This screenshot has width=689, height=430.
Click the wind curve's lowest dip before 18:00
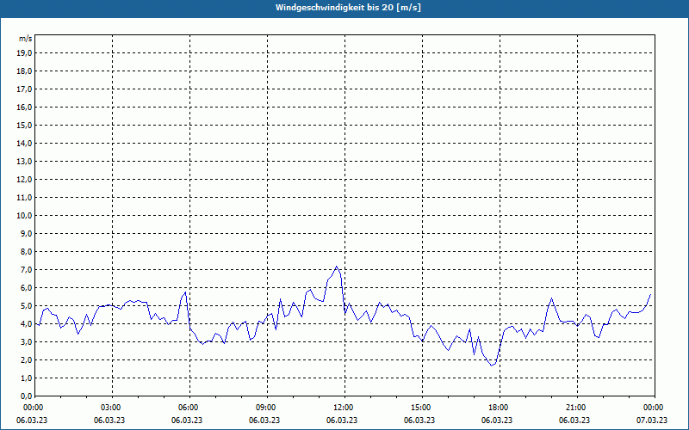tap(492, 365)
